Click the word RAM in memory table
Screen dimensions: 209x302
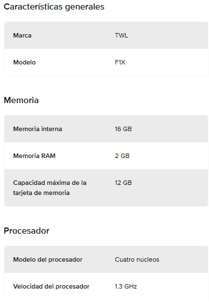pyautogui.click(x=49, y=156)
